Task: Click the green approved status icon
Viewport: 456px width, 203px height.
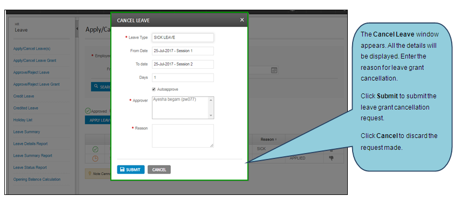Action: 95,149
